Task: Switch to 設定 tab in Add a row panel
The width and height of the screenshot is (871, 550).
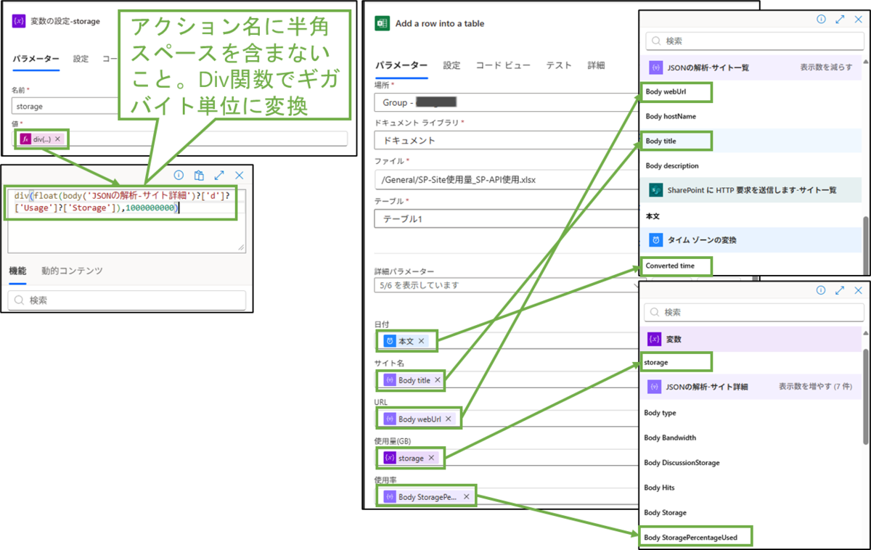Action: click(x=451, y=65)
